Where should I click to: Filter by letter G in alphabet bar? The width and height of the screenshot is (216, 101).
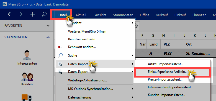coord(153,36)
